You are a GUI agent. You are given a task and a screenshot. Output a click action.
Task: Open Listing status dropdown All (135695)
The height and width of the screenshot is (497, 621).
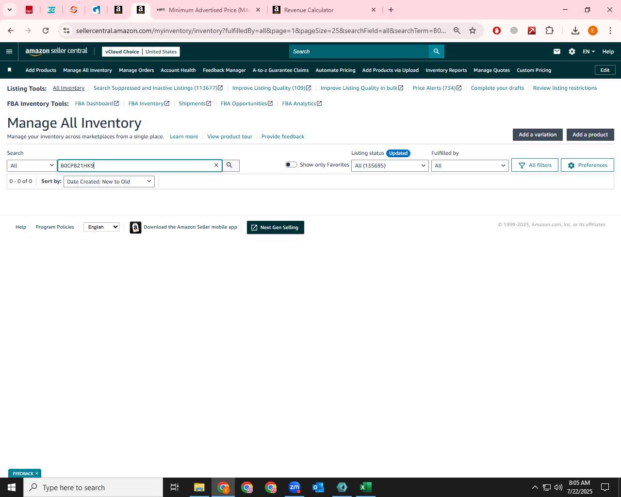coord(390,166)
